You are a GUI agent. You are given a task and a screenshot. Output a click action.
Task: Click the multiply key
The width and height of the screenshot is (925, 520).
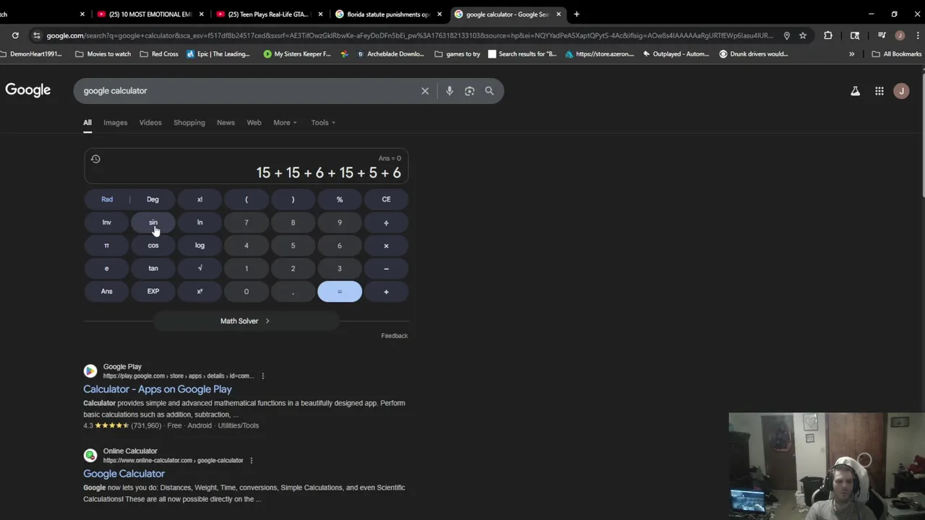coord(386,246)
